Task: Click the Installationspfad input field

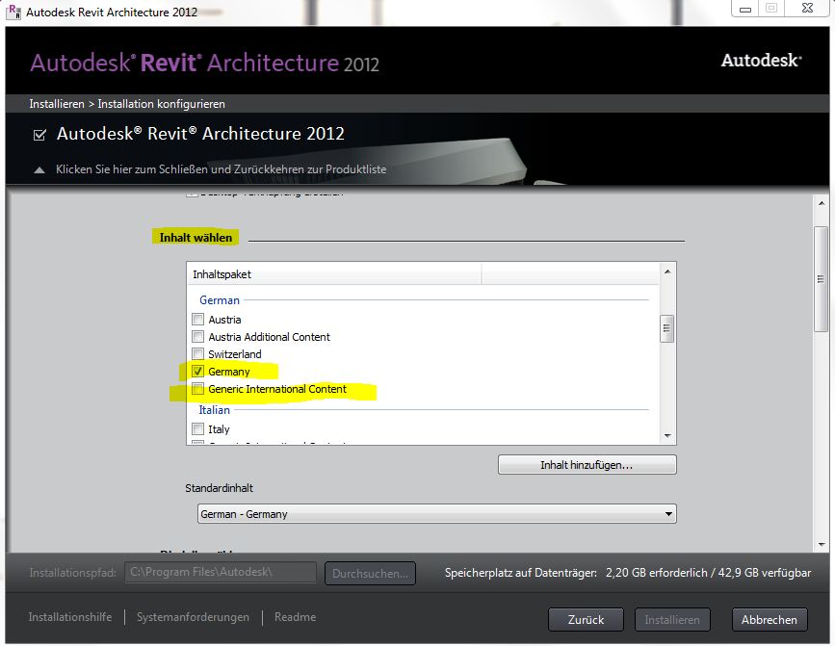Action: pos(221,573)
